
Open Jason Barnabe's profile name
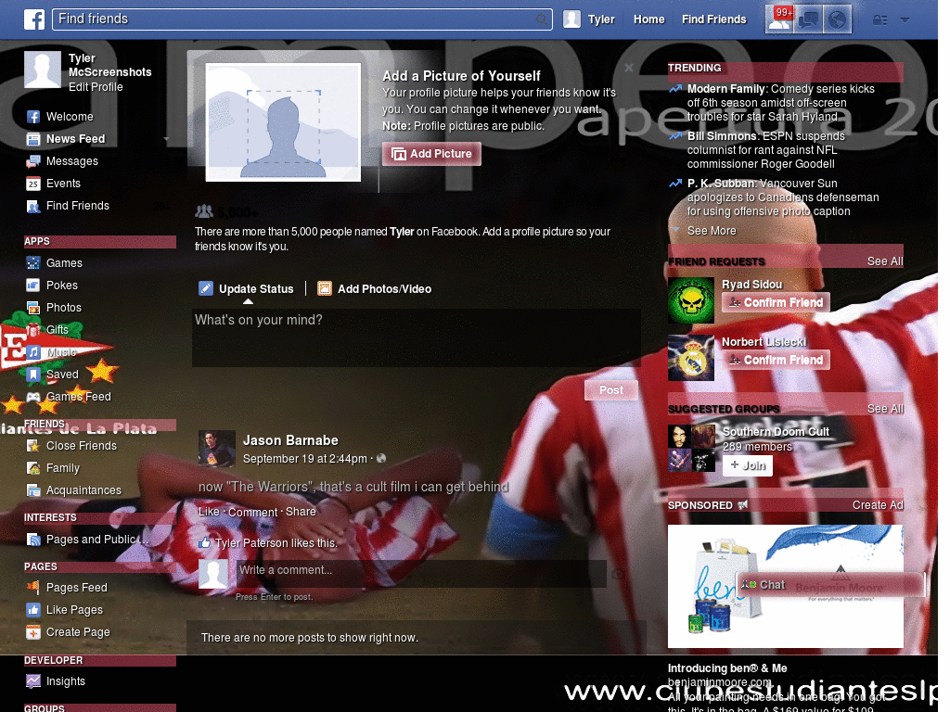tap(290, 440)
